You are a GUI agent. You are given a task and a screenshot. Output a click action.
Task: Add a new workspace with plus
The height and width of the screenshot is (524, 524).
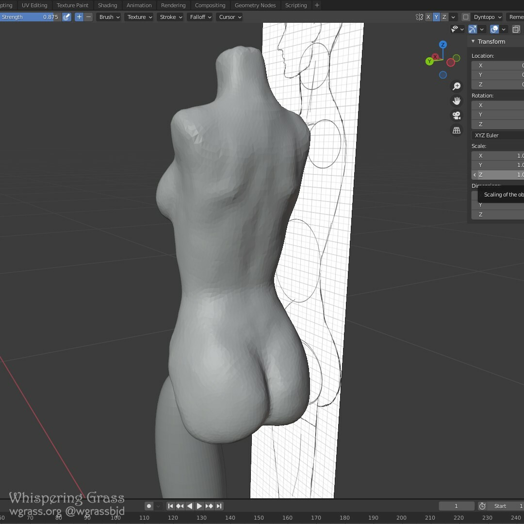click(x=317, y=5)
